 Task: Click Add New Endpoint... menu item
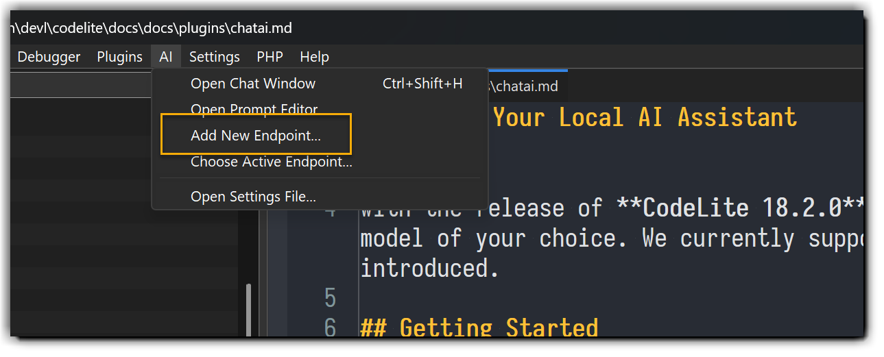[x=255, y=136]
